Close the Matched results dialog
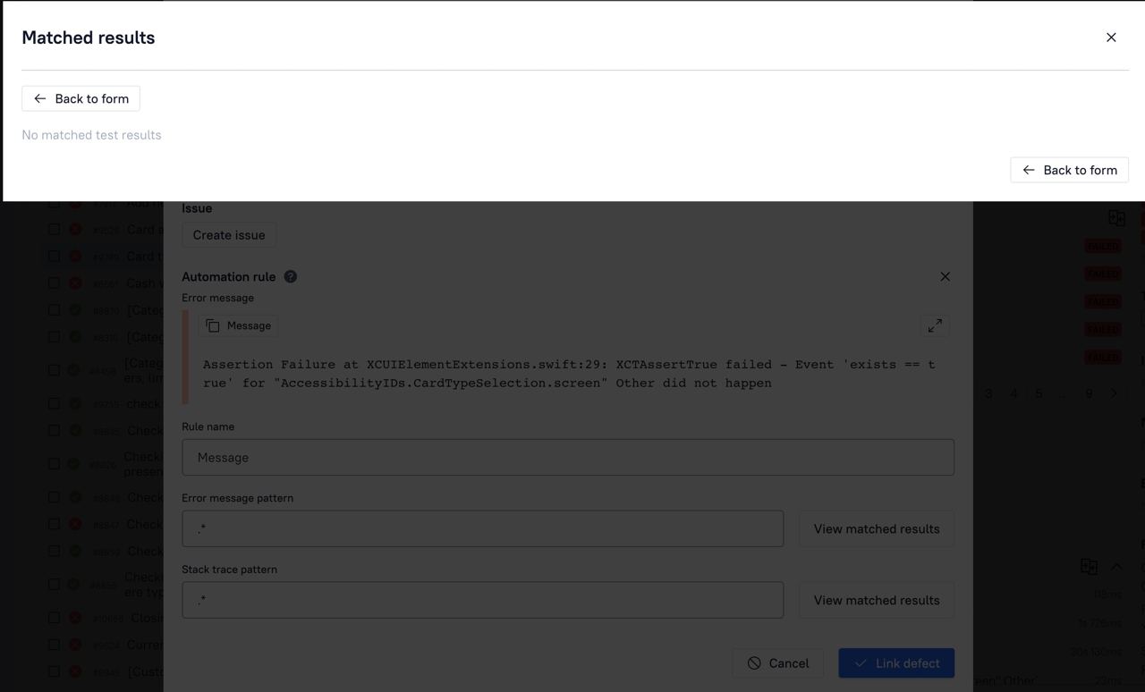This screenshot has height=692, width=1145. (1111, 38)
